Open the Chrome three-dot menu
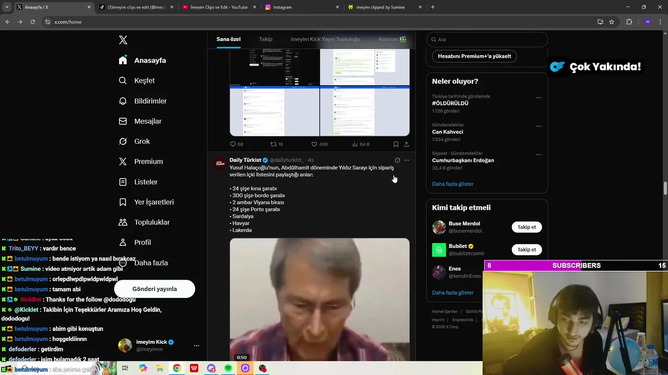Screen dimensions: 668x375 660,22
